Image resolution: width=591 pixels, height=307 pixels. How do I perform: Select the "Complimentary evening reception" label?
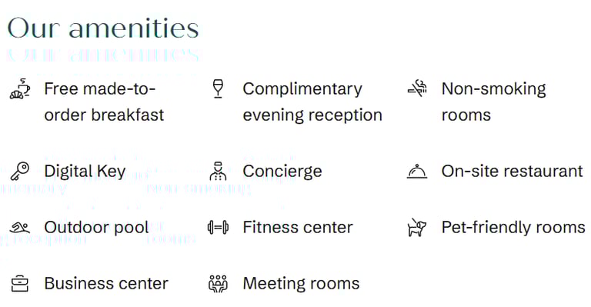click(x=312, y=102)
